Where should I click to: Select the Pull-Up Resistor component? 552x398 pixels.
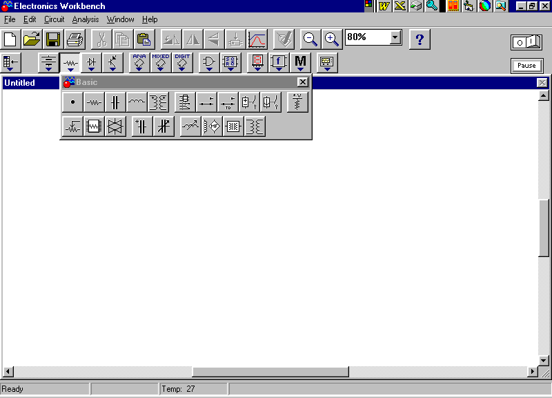click(298, 102)
